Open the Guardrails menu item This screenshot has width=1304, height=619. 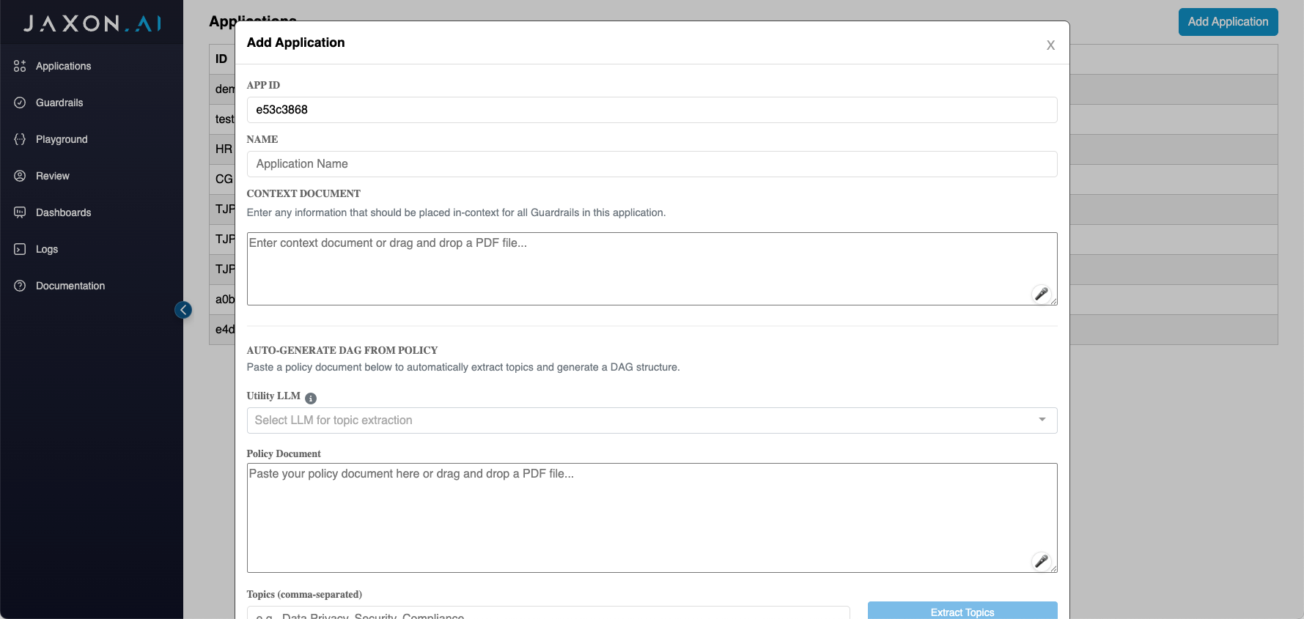[59, 103]
